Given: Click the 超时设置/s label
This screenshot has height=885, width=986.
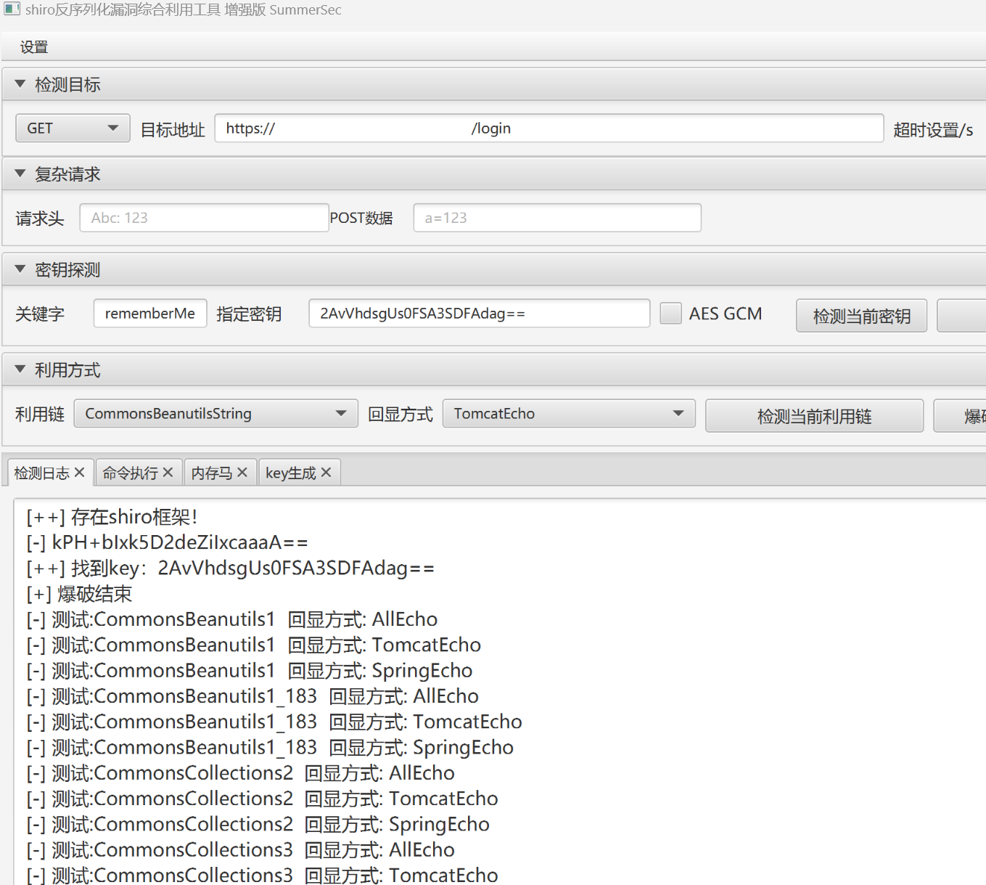Looking at the screenshot, I should [933, 130].
